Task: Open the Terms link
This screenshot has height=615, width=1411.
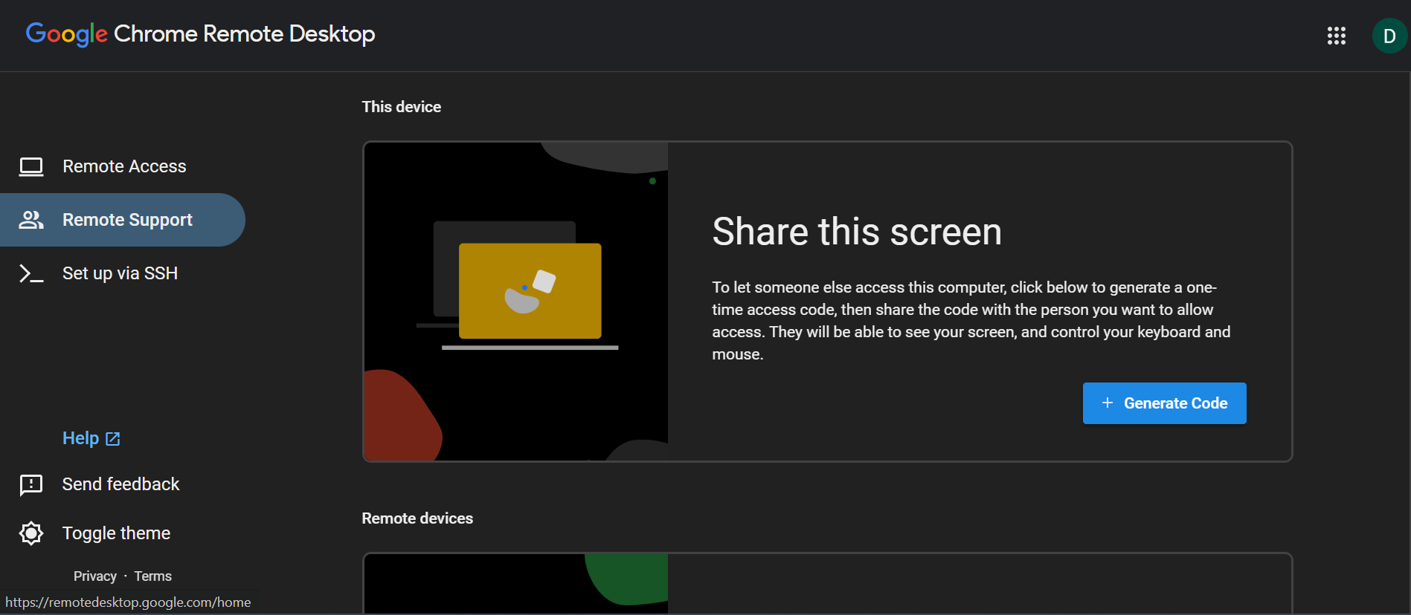Action: coord(152,576)
